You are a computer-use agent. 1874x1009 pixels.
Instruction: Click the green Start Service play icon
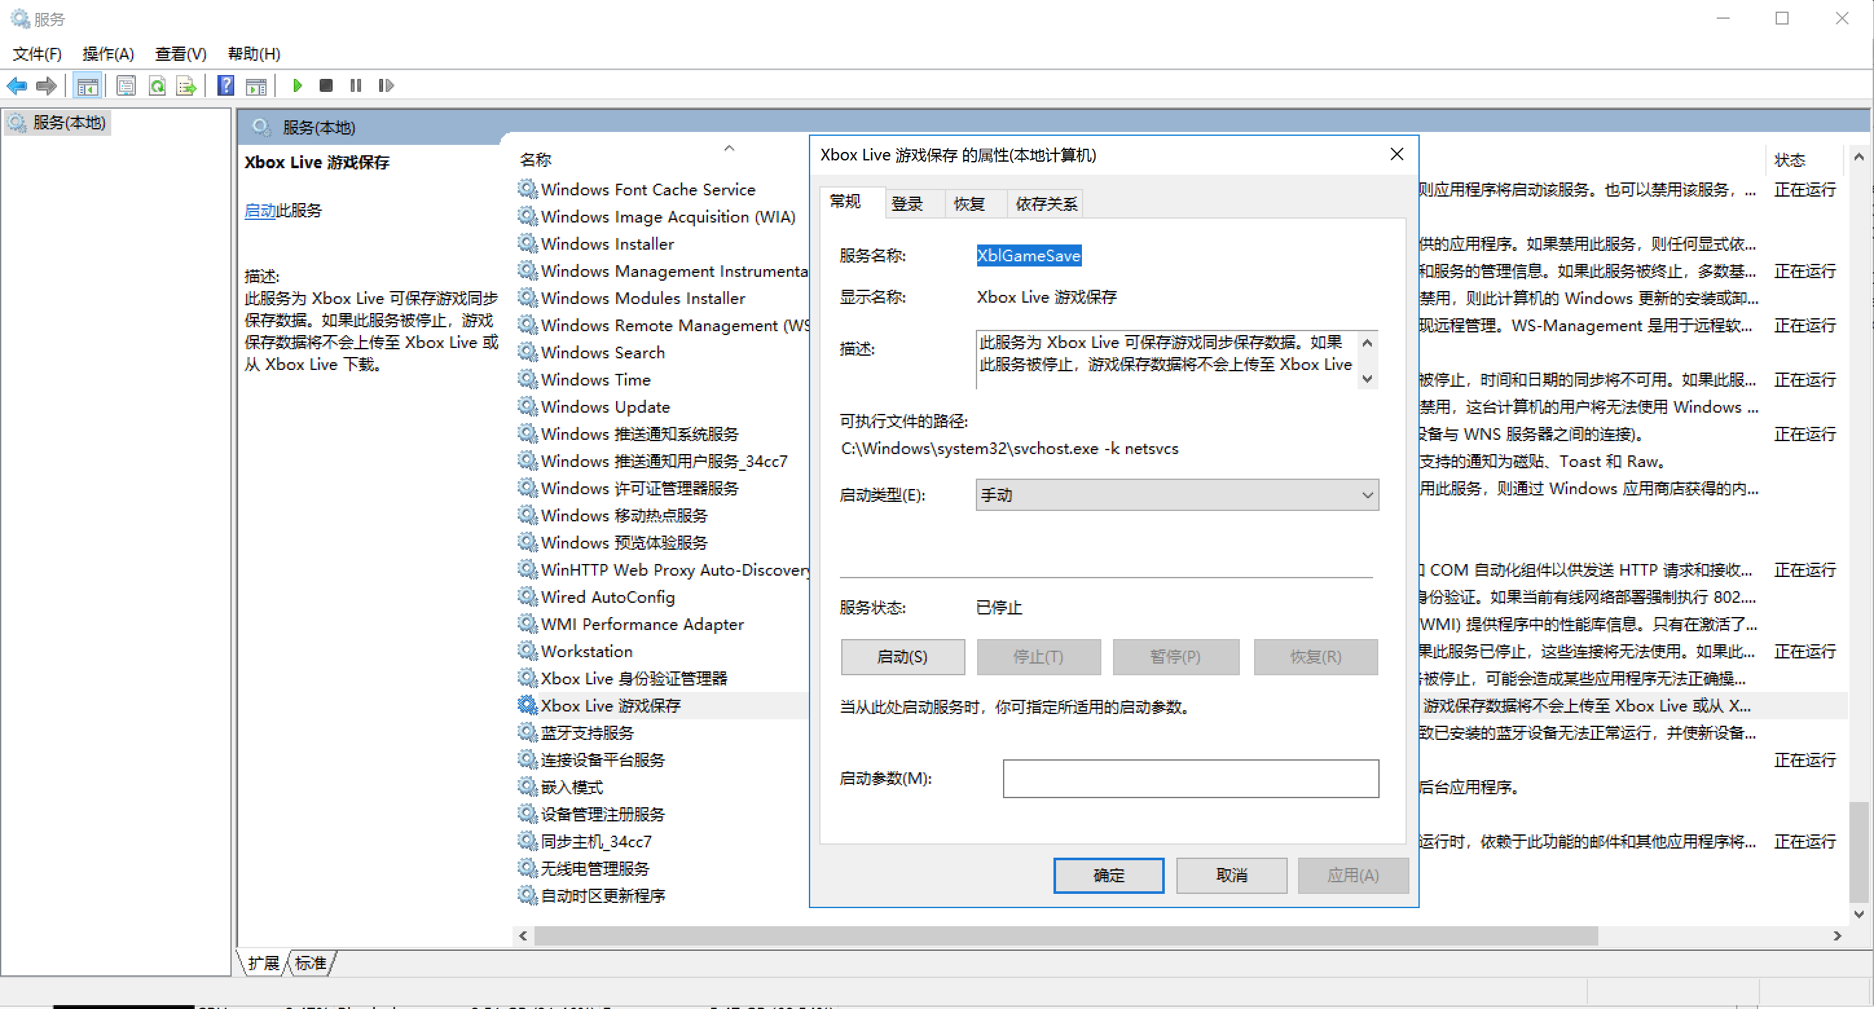pos(297,86)
